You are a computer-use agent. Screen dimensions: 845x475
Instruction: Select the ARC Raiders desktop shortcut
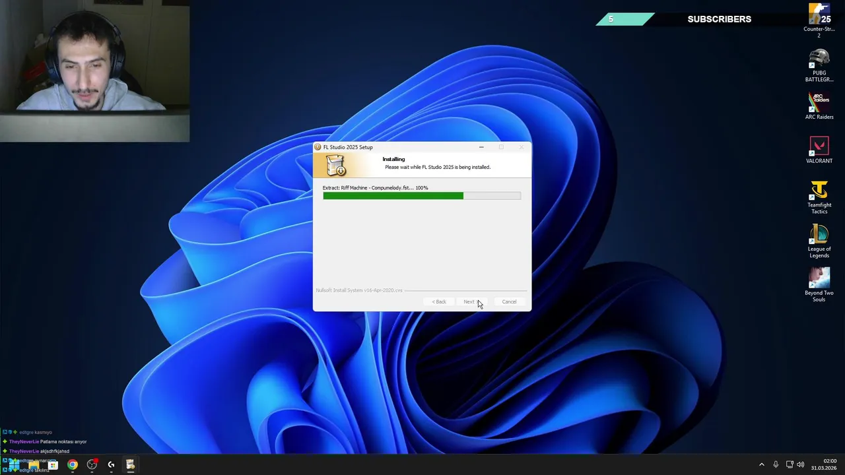pos(819,107)
